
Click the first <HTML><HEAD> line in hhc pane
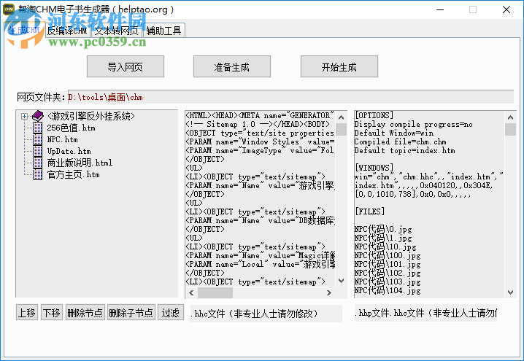click(260, 115)
